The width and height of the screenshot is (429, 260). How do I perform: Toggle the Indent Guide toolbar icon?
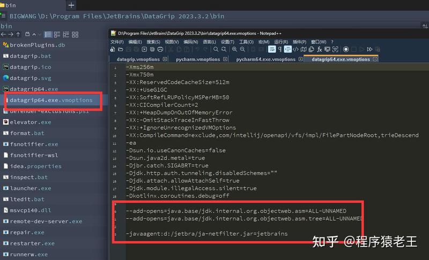tap(287, 49)
